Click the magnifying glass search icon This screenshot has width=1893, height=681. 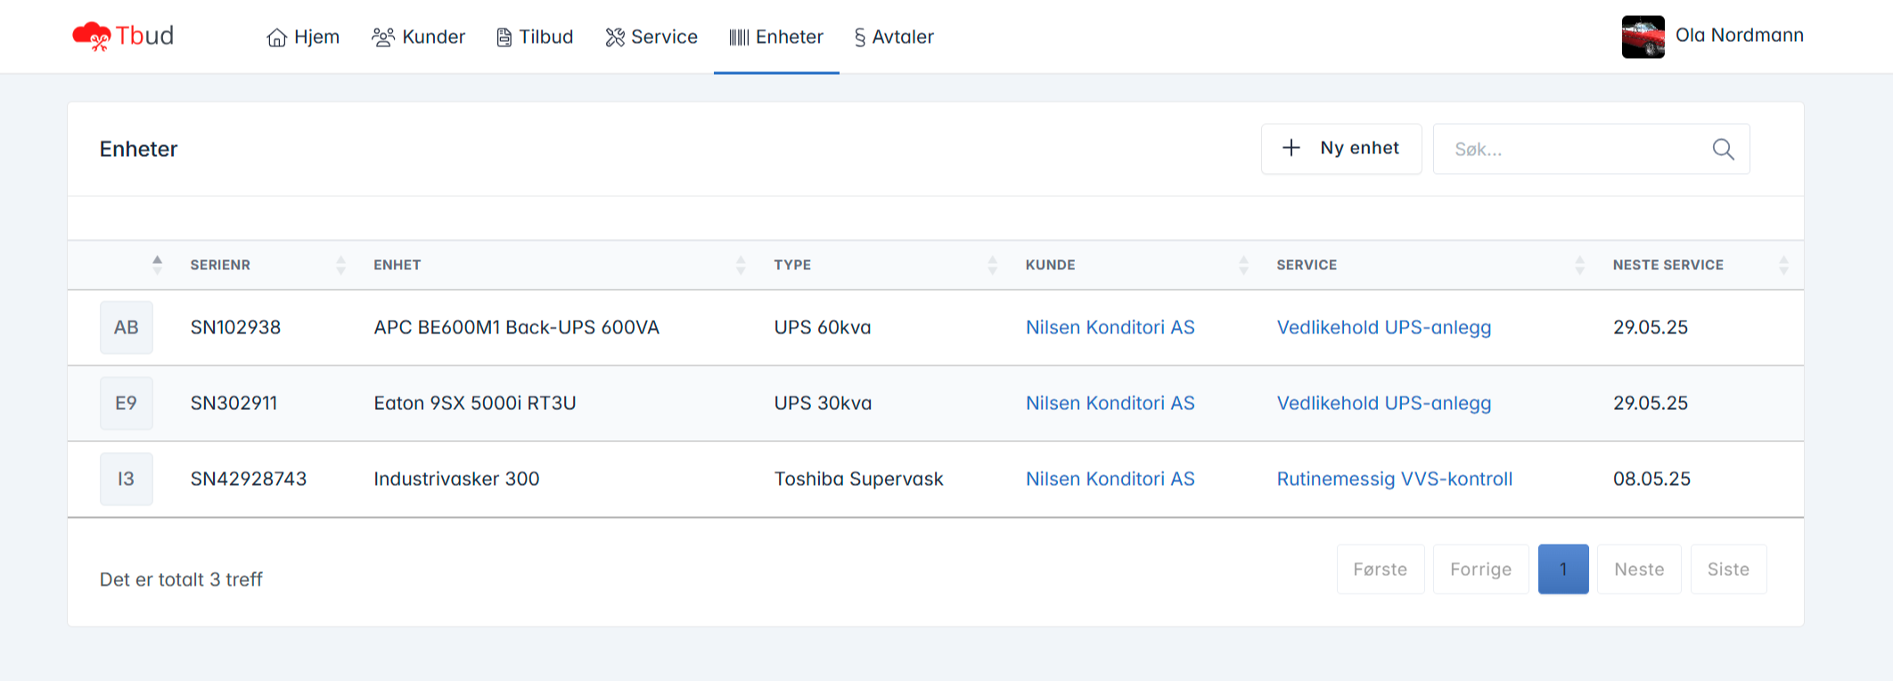(1723, 150)
